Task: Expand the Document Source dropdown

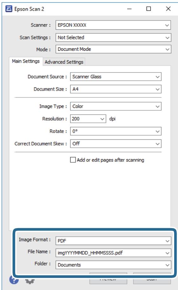Action: click(116, 77)
